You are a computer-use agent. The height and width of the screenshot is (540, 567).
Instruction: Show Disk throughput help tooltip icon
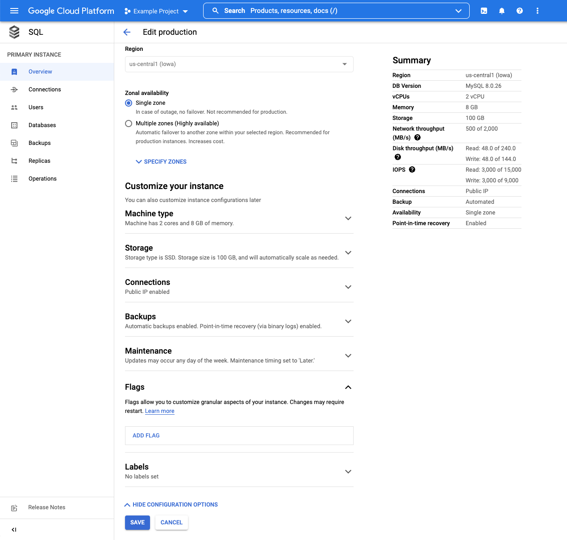click(398, 157)
